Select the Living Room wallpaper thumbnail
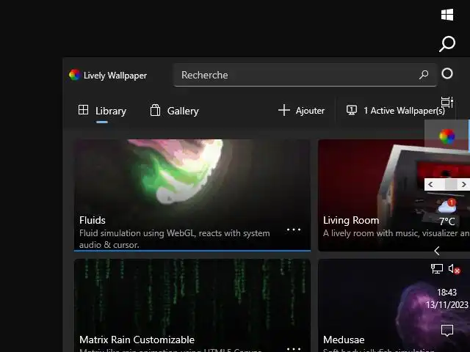470x352 pixels. tap(394, 195)
